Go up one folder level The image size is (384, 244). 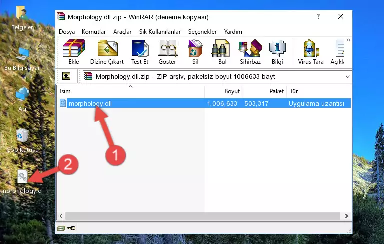click(x=66, y=76)
